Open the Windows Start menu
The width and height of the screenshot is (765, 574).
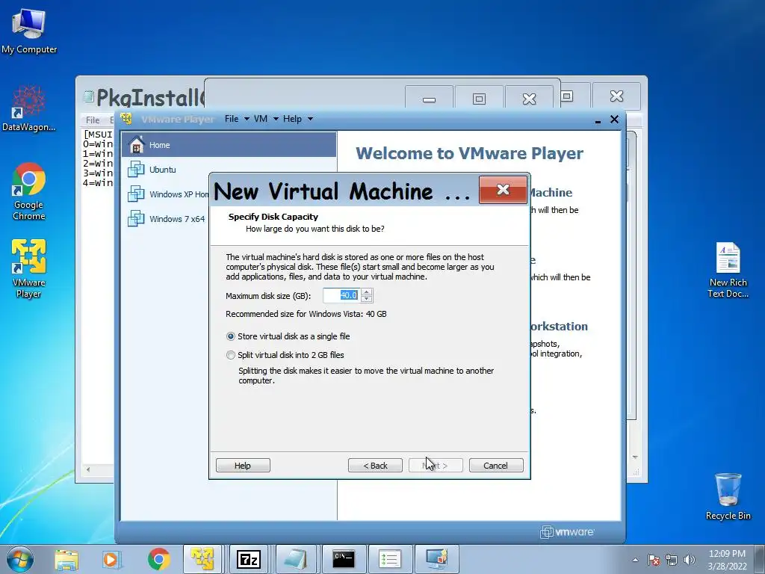click(20, 559)
